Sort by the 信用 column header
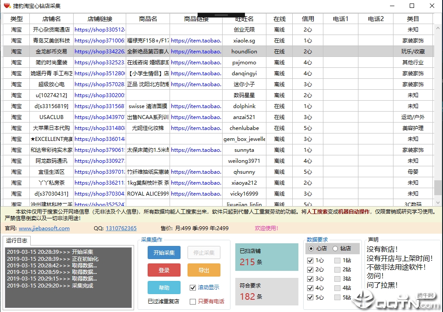 308,19
